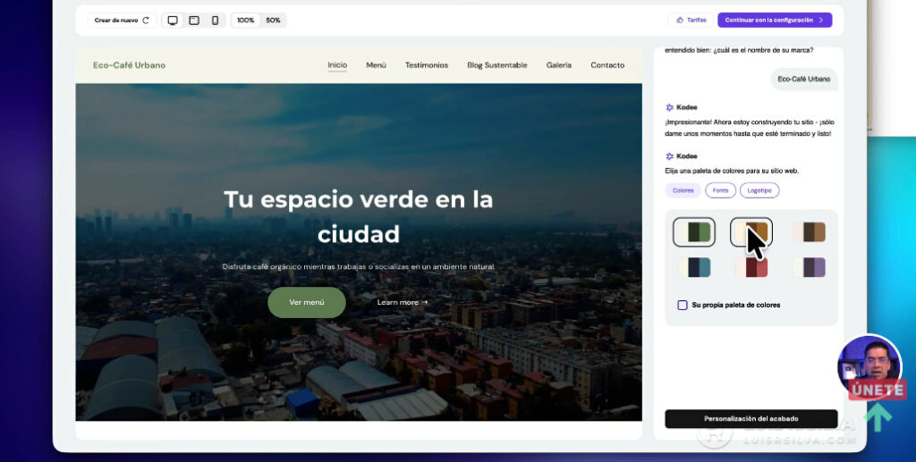
Task: Click the Crear de nuevo button
Action: (122, 21)
